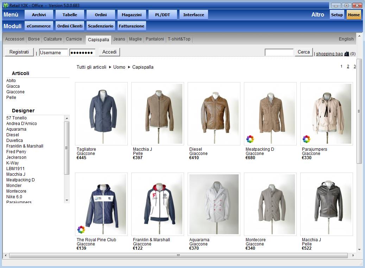Image resolution: width=365 pixels, height=268 pixels.
Task: Click the Cerca search button
Action: point(303,52)
